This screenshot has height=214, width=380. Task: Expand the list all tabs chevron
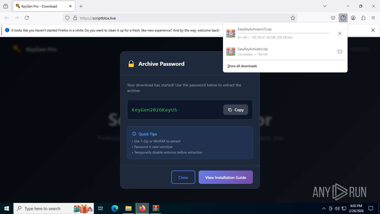[324, 6]
